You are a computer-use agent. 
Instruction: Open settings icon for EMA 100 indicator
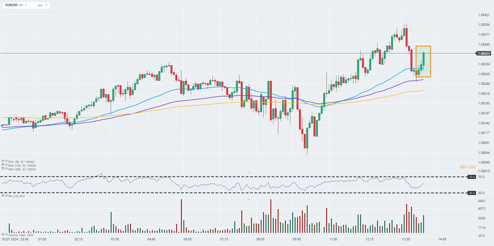click(3, 165)
